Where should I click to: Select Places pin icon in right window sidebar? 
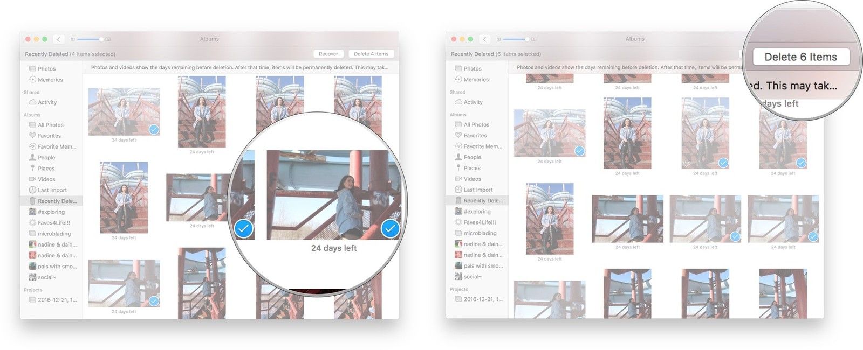tap(458, 168)
